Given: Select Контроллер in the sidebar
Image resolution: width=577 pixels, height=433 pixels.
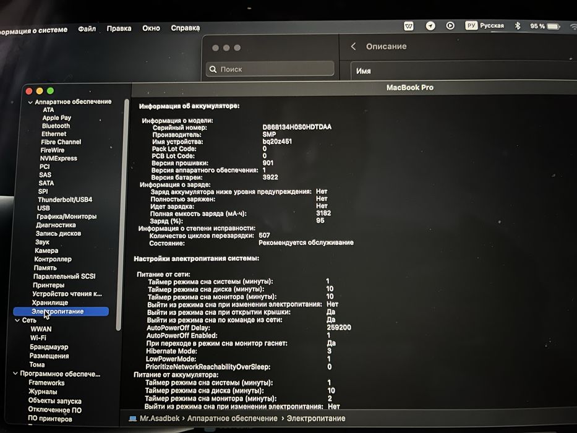Looking at the screenshot, I should (x=53, y=259).
